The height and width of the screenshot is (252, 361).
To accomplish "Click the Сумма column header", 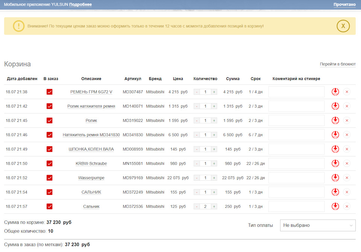I will pos(233,79).
